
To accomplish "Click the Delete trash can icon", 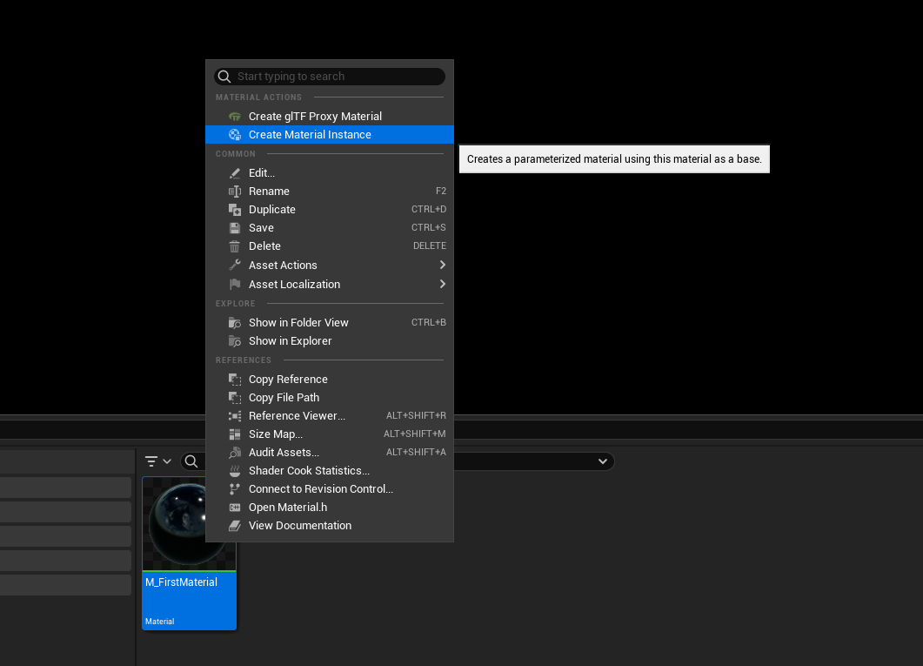I will [x=235, y=246].
